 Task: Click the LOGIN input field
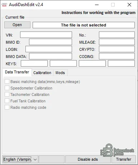[x=49, y=49]
